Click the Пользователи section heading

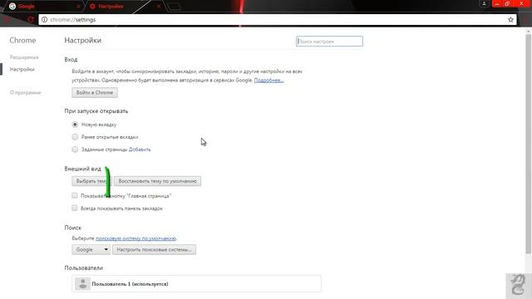point(83,268)
